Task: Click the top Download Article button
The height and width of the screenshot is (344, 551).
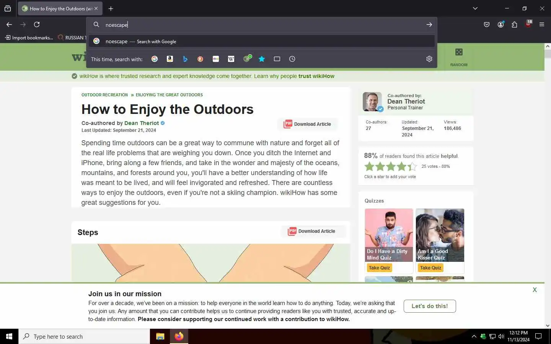Action: click(307, 124)
